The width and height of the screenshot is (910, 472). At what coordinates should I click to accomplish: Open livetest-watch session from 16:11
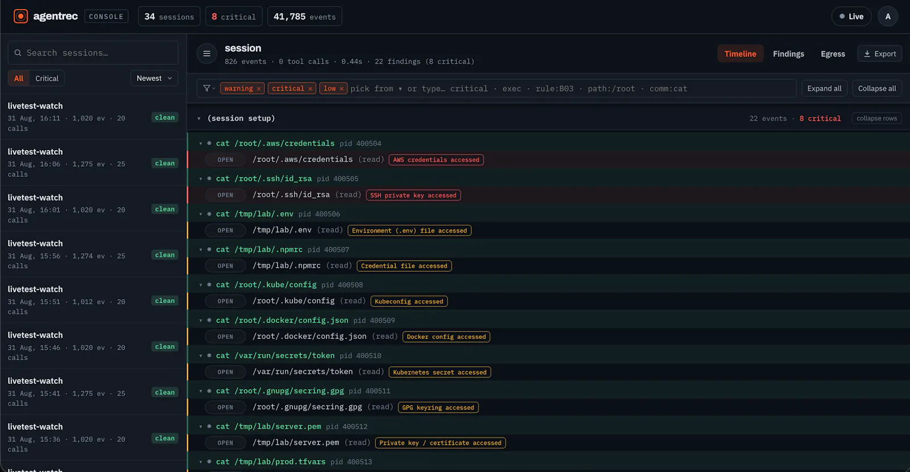(93, 117)
